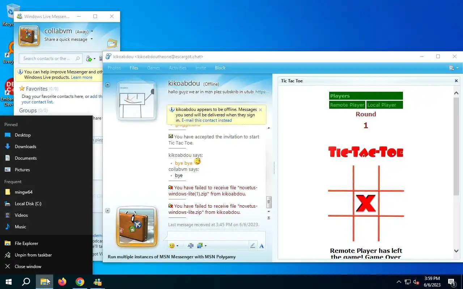The height and width of the screenshot is (289, 463).
Task: Click the kikoabdou conversation title bar icon
Action: [x=108, y=56]
